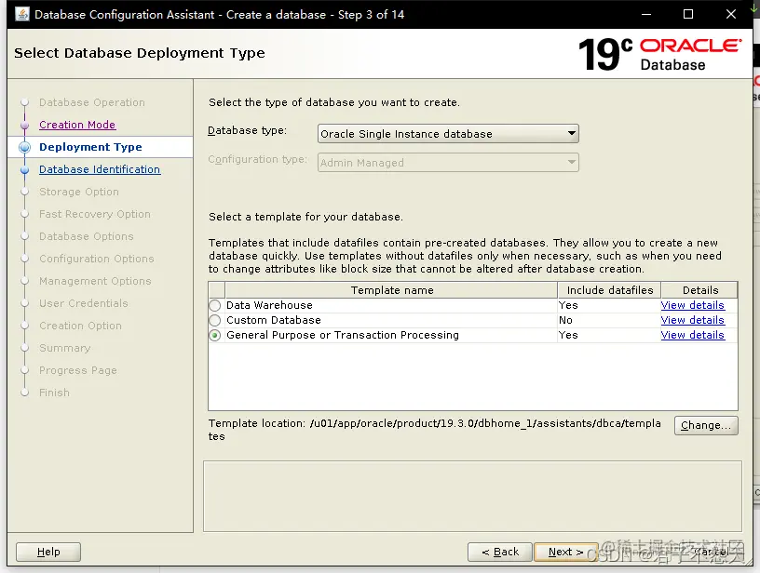
Task: Select the Custom Database template radio button
Action: coord(215,320)
